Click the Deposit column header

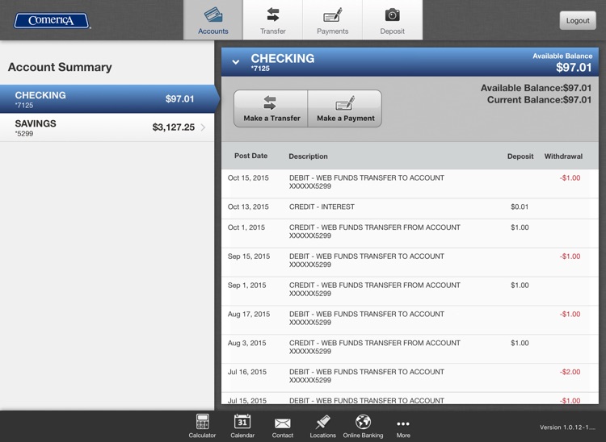tap(520, 156)
